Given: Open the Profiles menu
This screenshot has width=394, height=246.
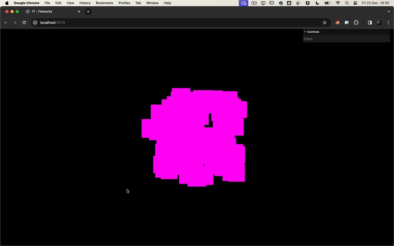Looking at the screenshot, I should (x=124, y=3).
